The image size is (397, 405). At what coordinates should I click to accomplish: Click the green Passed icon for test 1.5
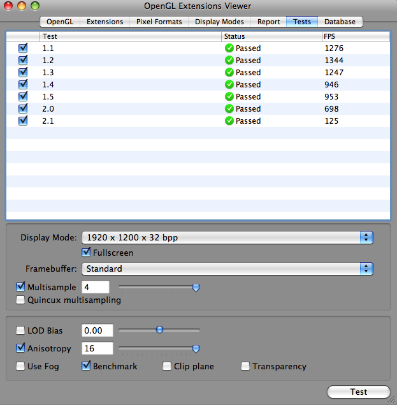[229, 96]
